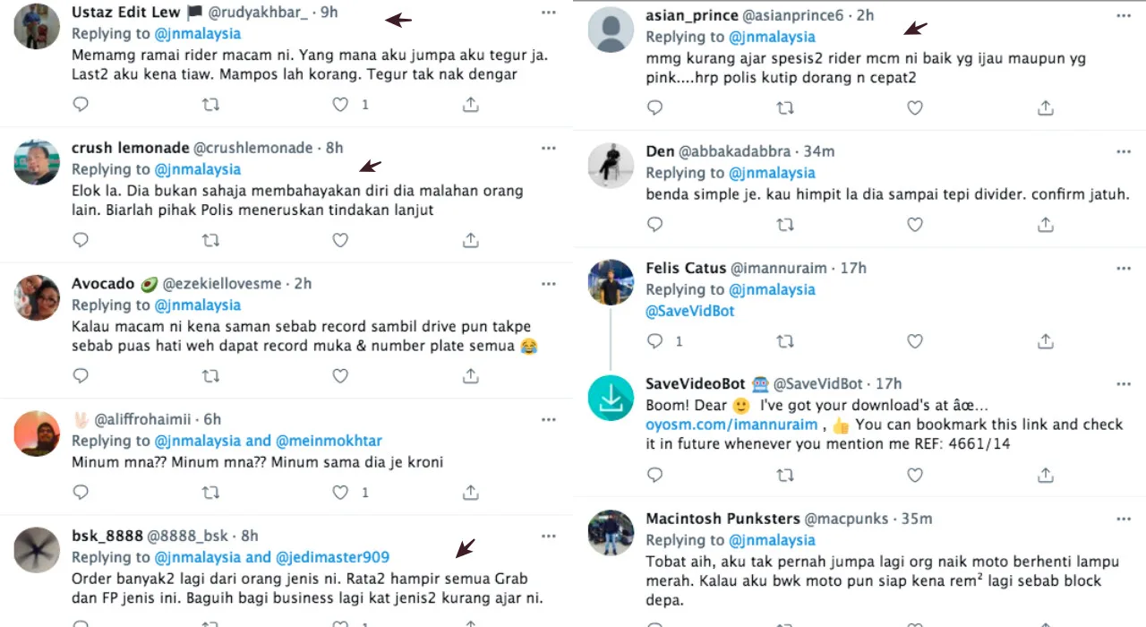The height and width of the screenshot is (627, 1146).
Task: Visit the @meinmokhtar mention link
Action: pyautogui.click(x=329, y=441)
